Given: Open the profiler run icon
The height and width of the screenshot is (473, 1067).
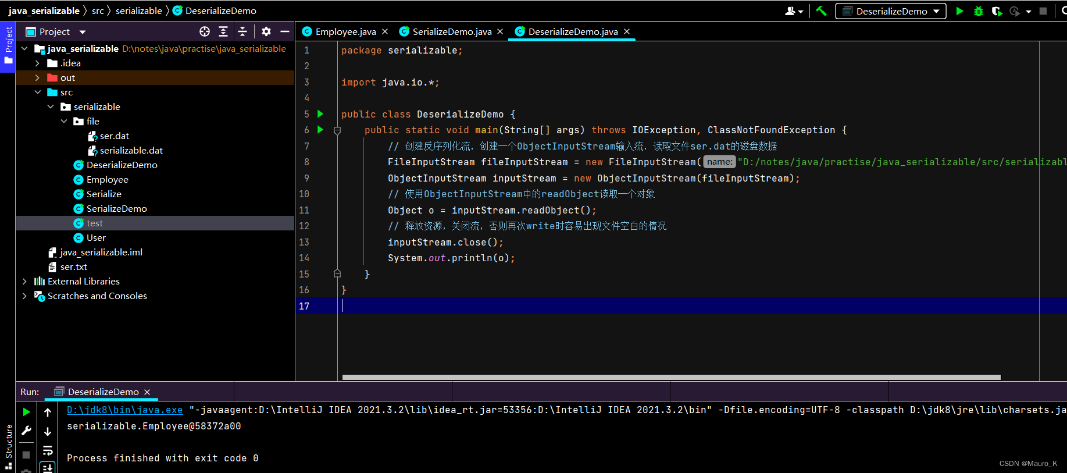Looking at the screenshot, I should click(1015, 10).
